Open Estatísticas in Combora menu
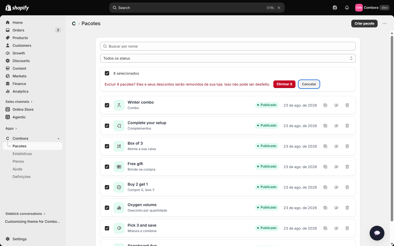 (22, 154)
